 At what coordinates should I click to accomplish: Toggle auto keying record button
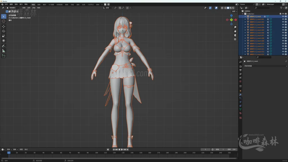click(108, 150)
